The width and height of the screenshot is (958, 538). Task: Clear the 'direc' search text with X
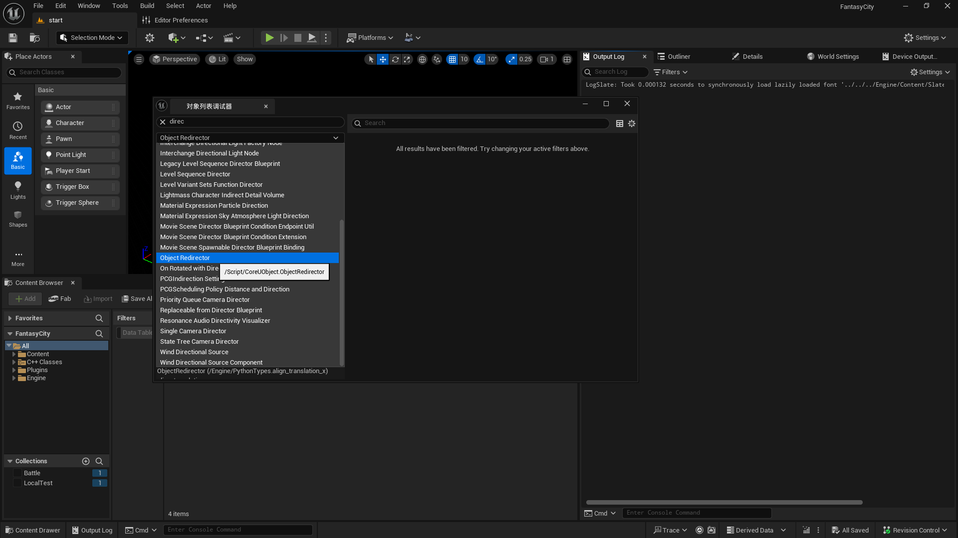[x=163, y=122]
